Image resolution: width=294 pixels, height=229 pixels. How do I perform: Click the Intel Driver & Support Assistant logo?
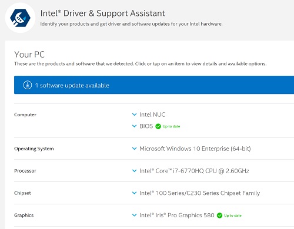tap(20, 18)
